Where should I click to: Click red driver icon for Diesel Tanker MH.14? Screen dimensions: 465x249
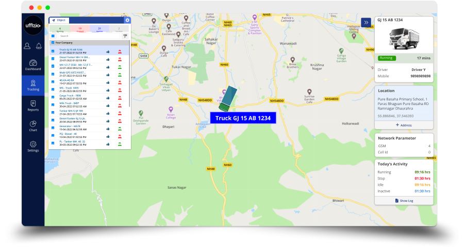(120, 60)
